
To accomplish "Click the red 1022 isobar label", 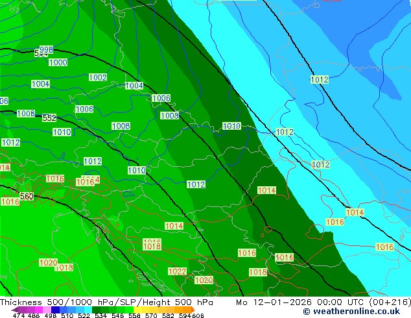I will click(x=177, y=271).
